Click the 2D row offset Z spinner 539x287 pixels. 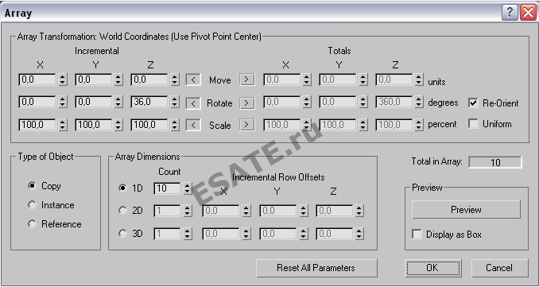[x=359, y=211]
